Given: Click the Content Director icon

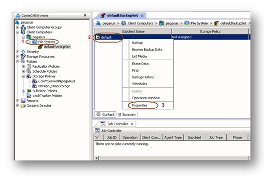Looking at the screenshot, I should click(23, 106).
